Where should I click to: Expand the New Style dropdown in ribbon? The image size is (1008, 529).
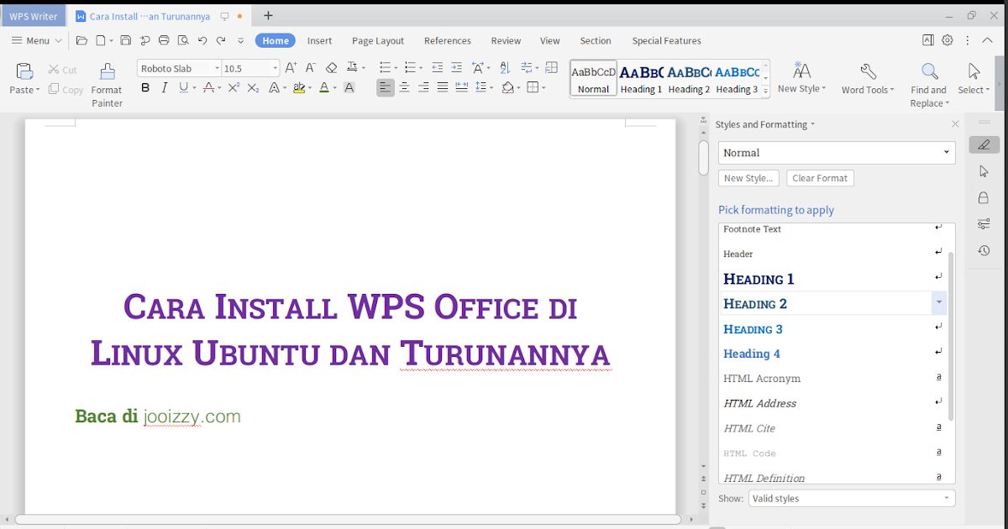click(824, 89)
